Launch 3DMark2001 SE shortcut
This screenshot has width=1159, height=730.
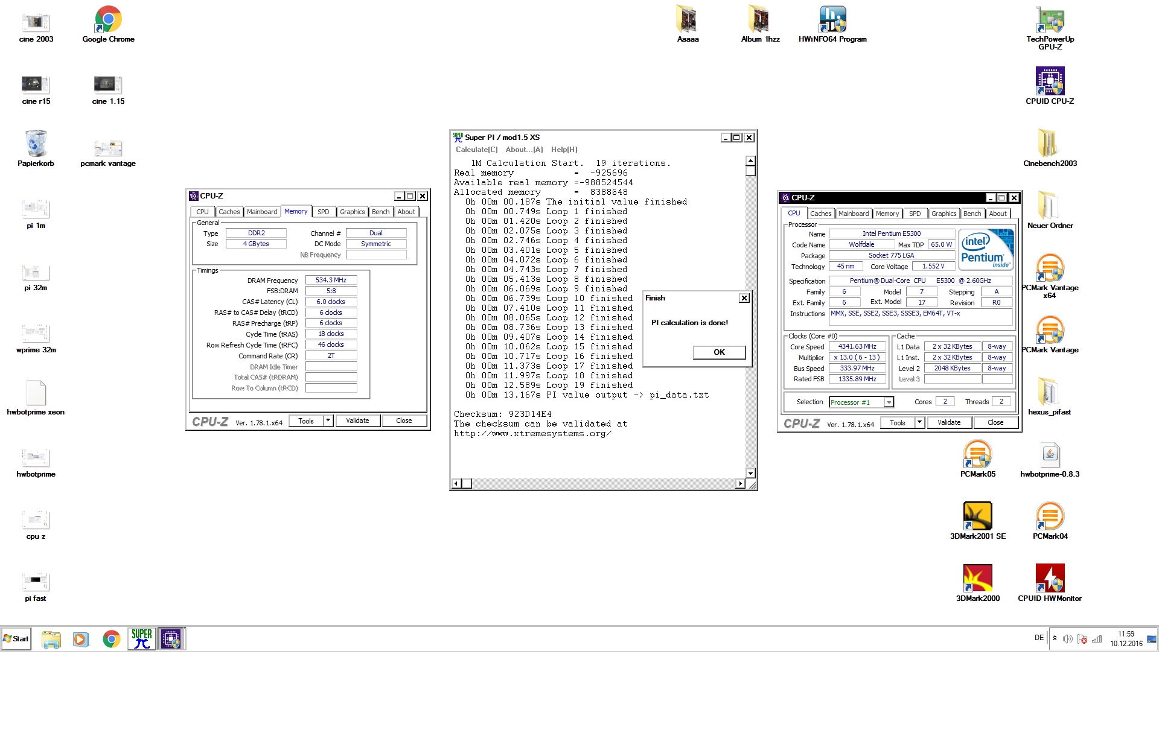tap(978, 521)
